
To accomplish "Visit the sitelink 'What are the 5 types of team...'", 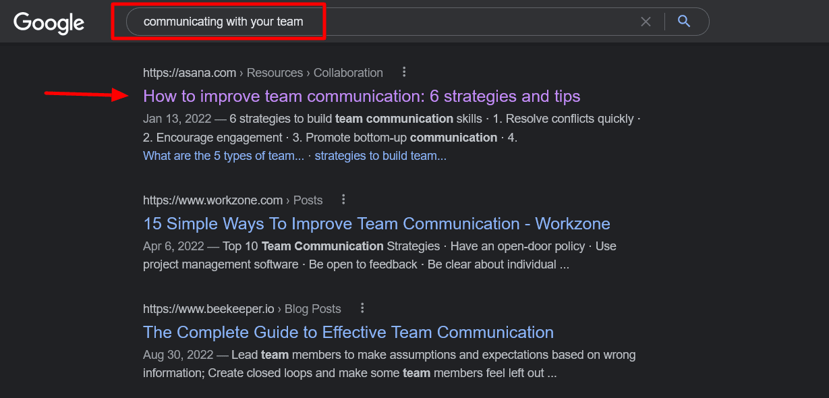I will [x=223, y=155].
